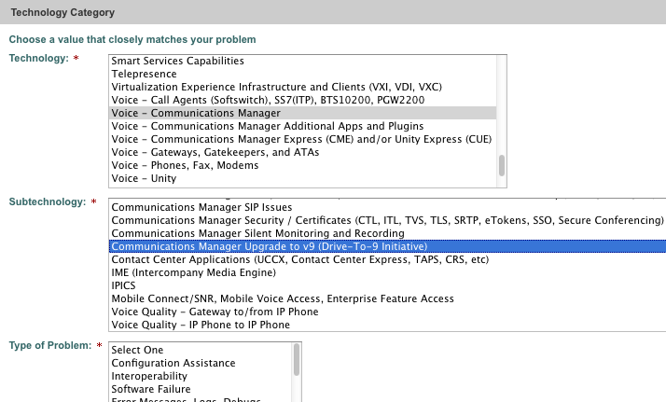Select IPICS subtechnology

tap(387, 285)
